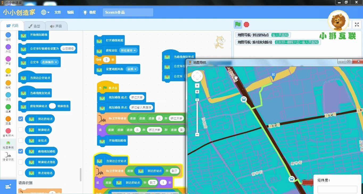Viewport: 363px width, 194px height.
Task: Uncheck the 到达的站点 checkbox
Action: click(x=20, y=119)
